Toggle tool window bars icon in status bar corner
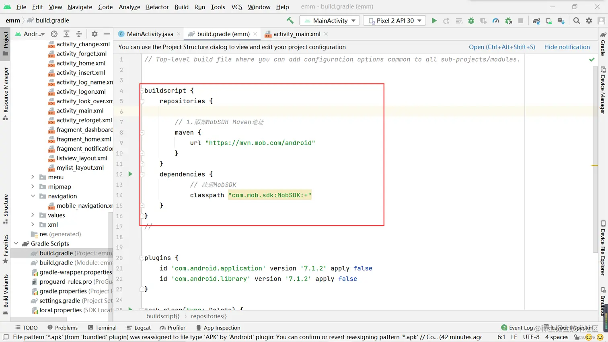 [x=6, y=337]
